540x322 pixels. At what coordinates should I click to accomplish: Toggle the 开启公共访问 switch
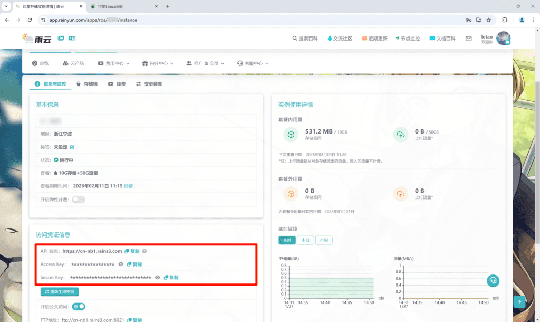point(79,306)
